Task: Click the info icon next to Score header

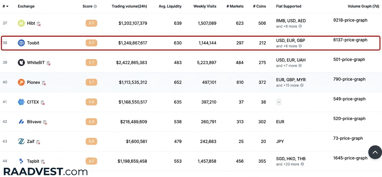Action: tap(95, 6)
